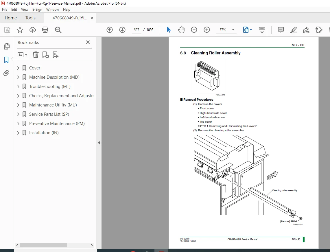The image size is (330, 252).
Task: Click "3.1 Removing and Reinstalling the Covers" reference
Action: point(230,126)
